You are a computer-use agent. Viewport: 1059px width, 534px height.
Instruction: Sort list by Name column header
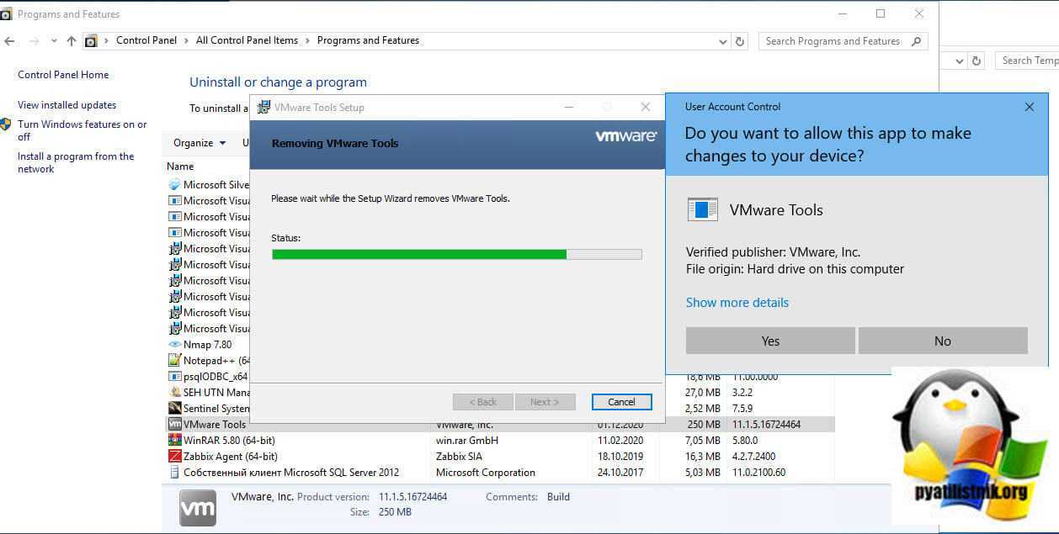coord(180,167)
